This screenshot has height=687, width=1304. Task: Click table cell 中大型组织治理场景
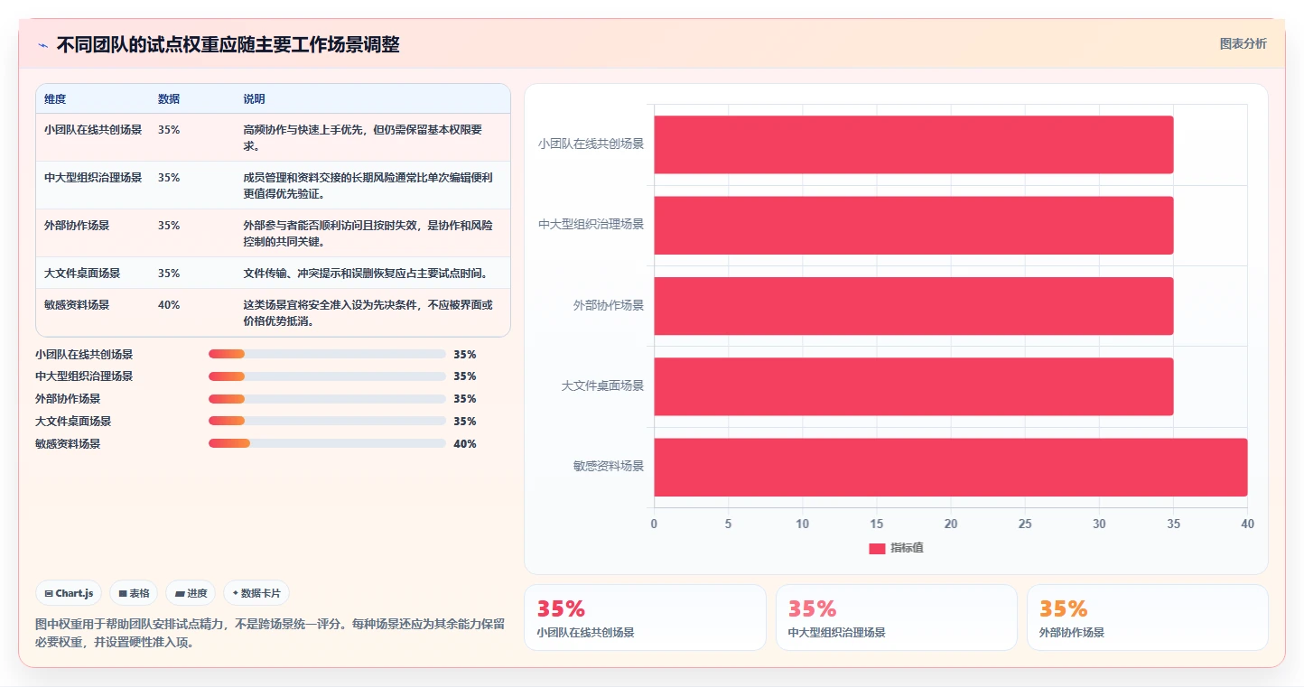[93, 178]
